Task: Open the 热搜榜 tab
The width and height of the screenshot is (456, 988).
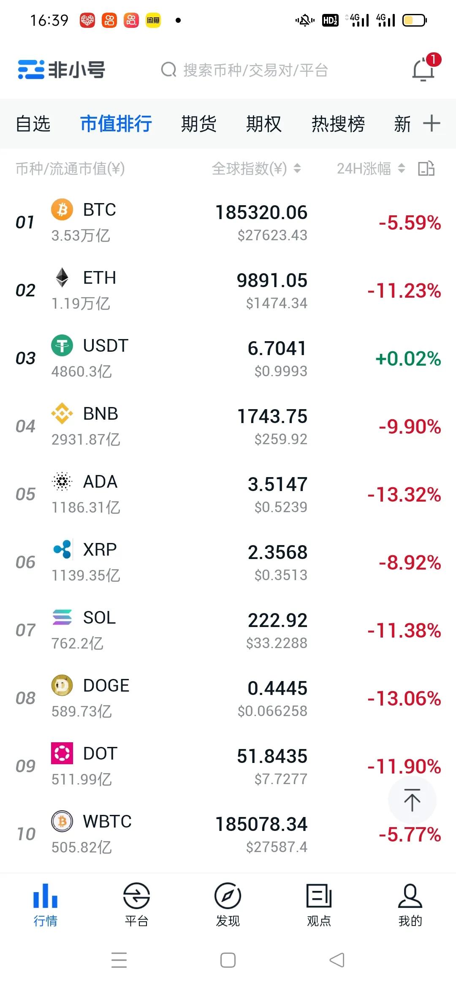Action: coord(338,124)
